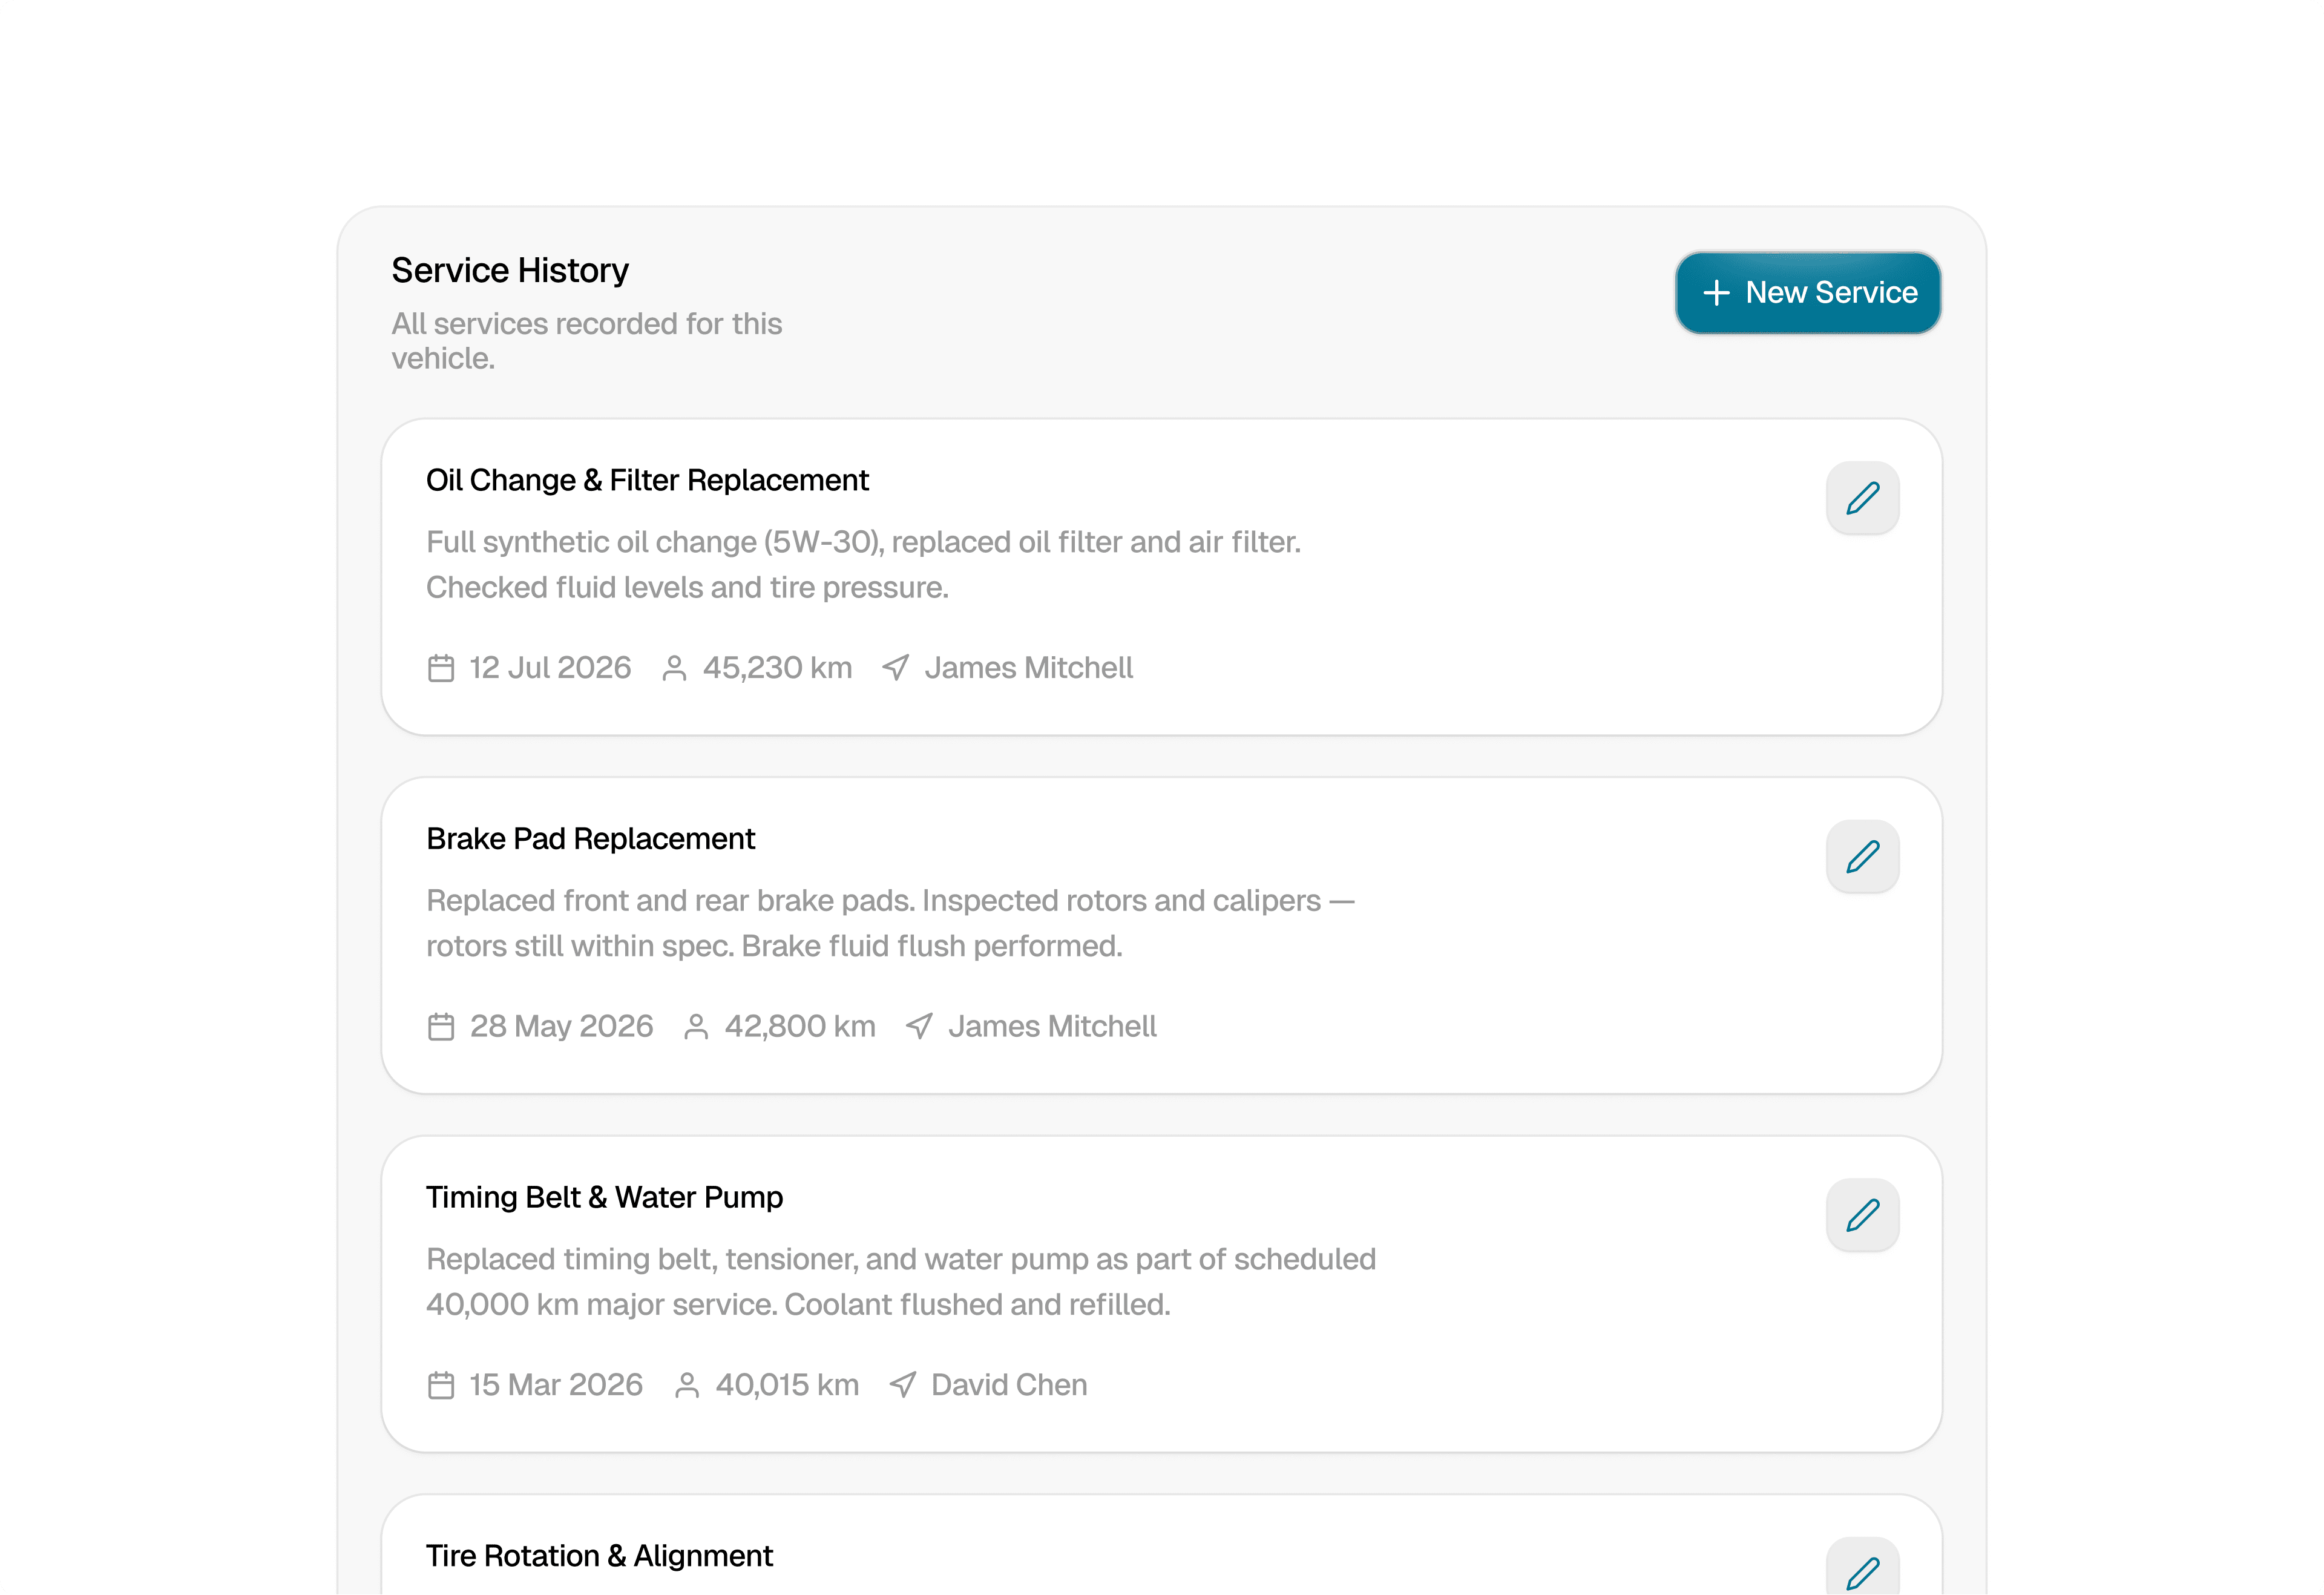Image resolution: width=2324 pixels, height=1595 pixels.
Task: Click the 'Replaced timing belt, tensioner' description
Action: (901, 1282)
